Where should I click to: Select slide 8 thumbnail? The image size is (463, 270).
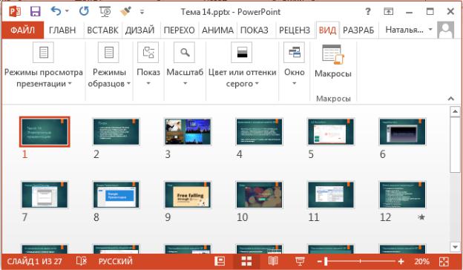click(116, 195)
